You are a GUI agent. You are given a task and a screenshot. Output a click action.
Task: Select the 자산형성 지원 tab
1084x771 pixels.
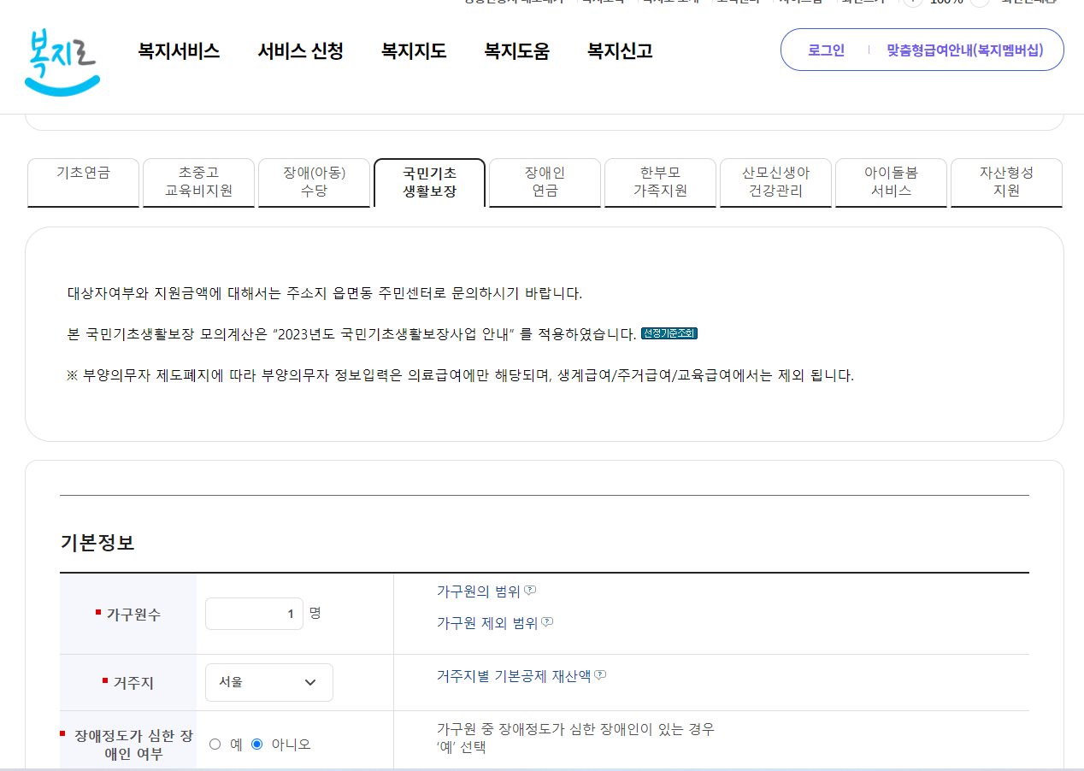(1006, 182)
